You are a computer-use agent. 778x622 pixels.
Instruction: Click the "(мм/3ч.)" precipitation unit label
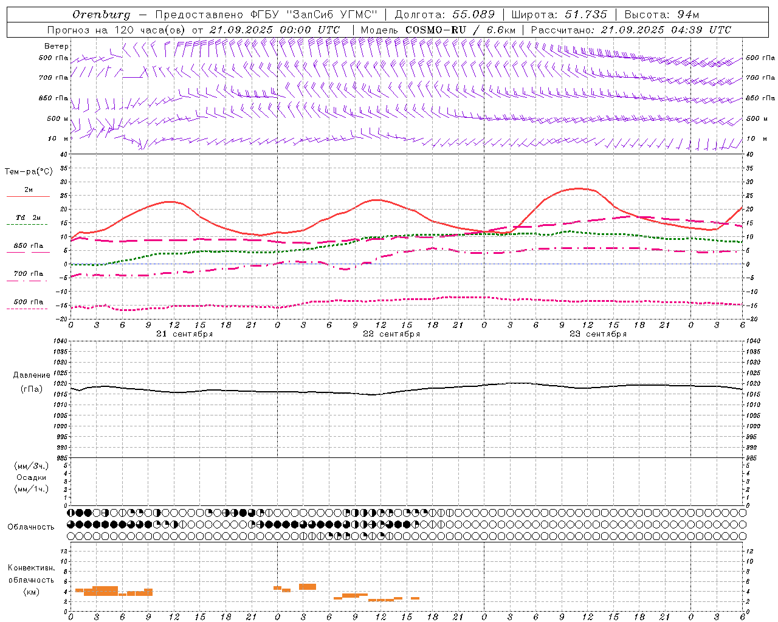(x=32, y=466)
